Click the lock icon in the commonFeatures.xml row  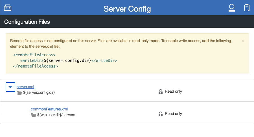point(161,114)
